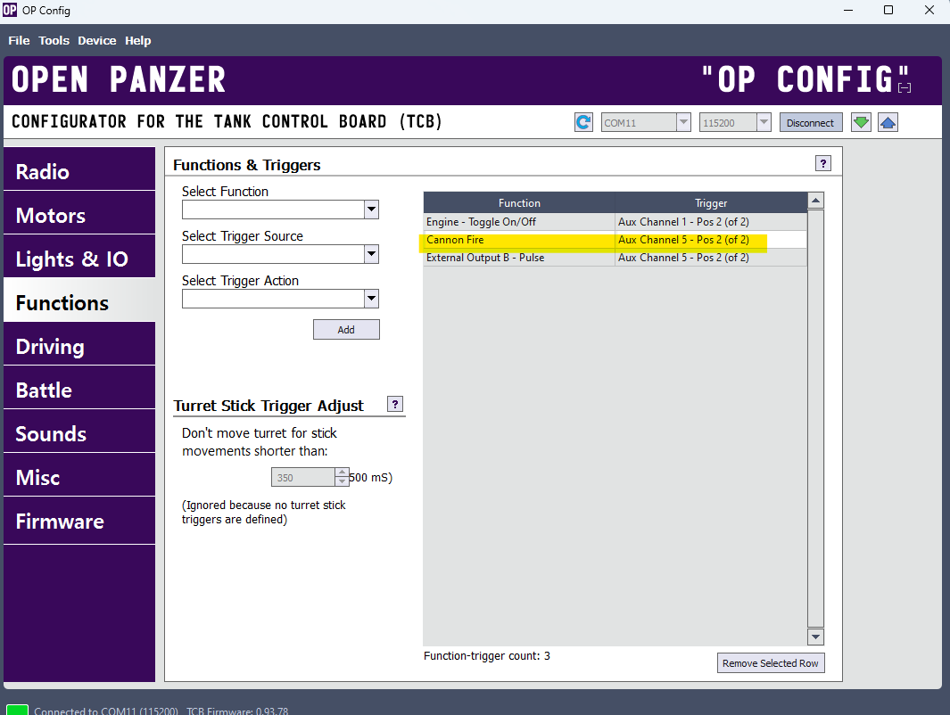Select the External Output B - Pulse row
This screenshot has width=950, height=715.
coord(615,258)
